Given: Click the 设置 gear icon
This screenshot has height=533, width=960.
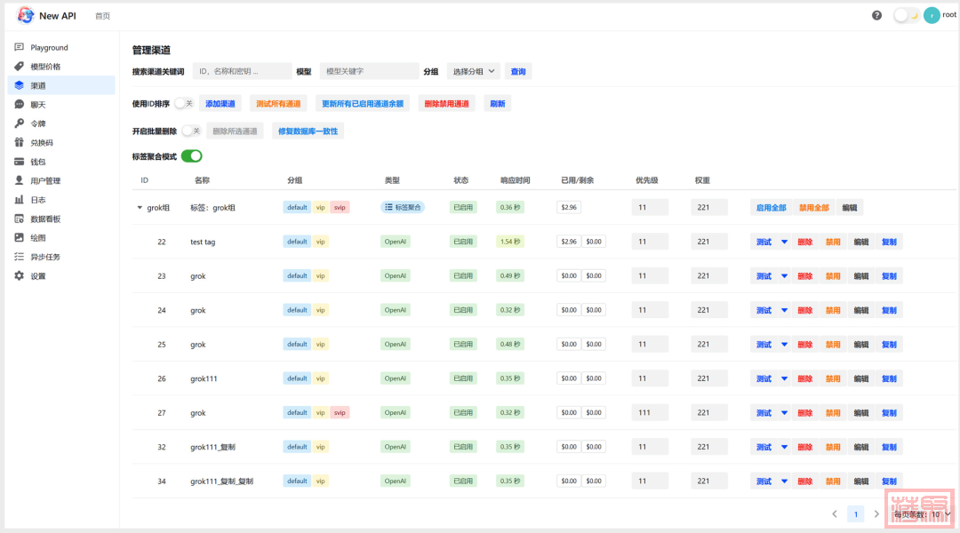Looking at the screenshot, I should 20,276.
